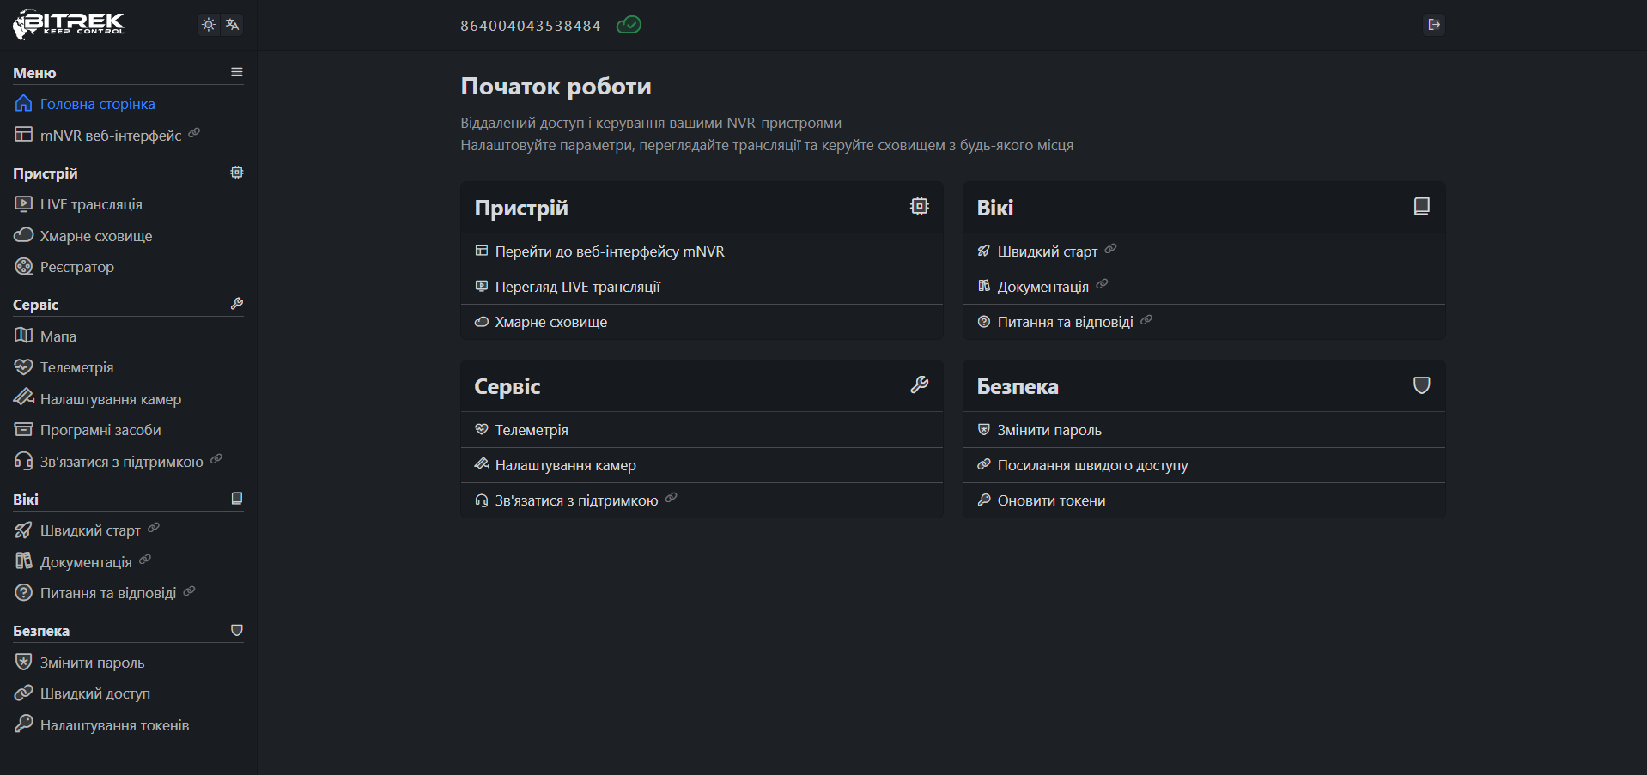1647x775 pixels.
Task: Open Головна сторінка in the sidebar
Action: point(97,104)
